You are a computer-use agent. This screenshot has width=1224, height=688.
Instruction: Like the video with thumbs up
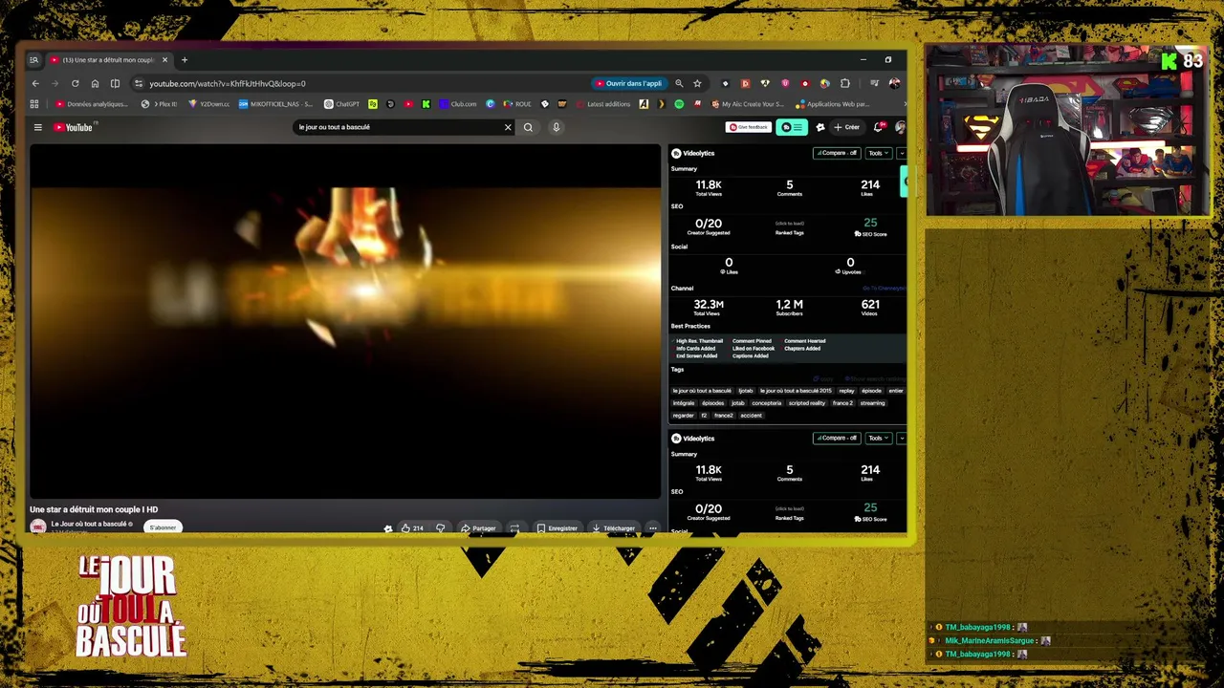pyautogui.click(x=412, y=528)
